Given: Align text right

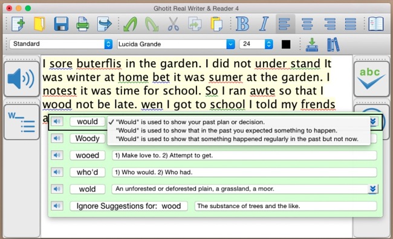Looking at the screenshot, I should 330,24.
